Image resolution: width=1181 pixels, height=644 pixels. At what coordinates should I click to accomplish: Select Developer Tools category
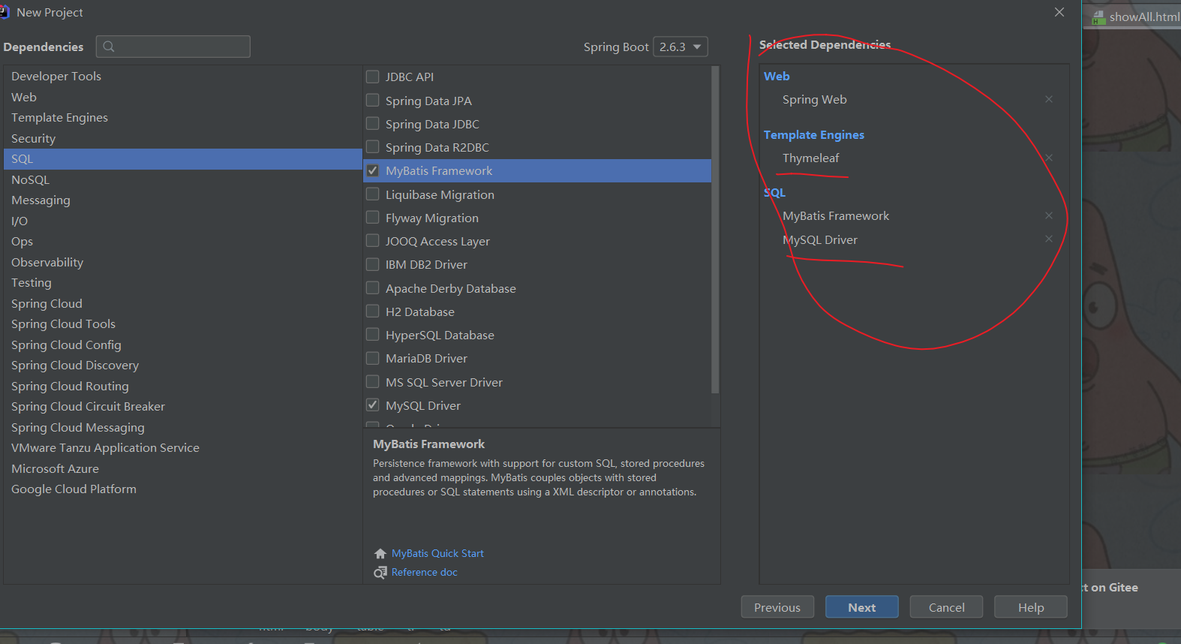pos(183,77)
